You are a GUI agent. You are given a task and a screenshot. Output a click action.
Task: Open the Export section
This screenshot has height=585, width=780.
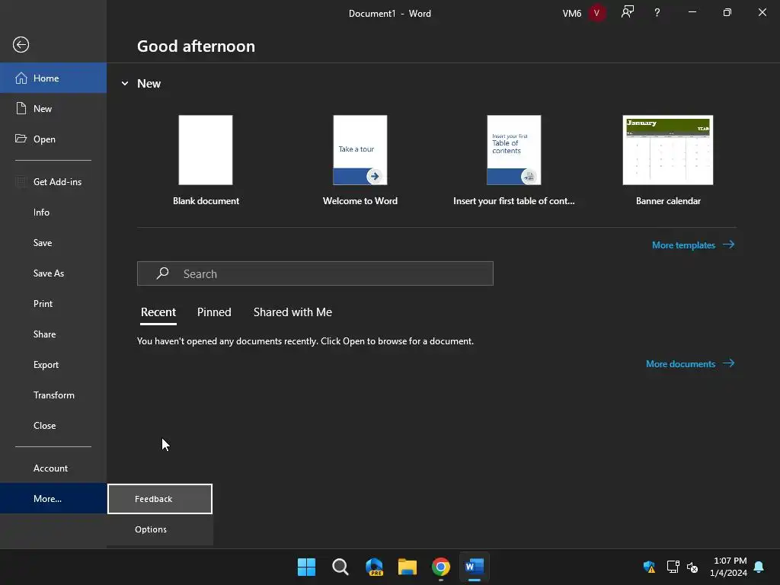(53, 365)
